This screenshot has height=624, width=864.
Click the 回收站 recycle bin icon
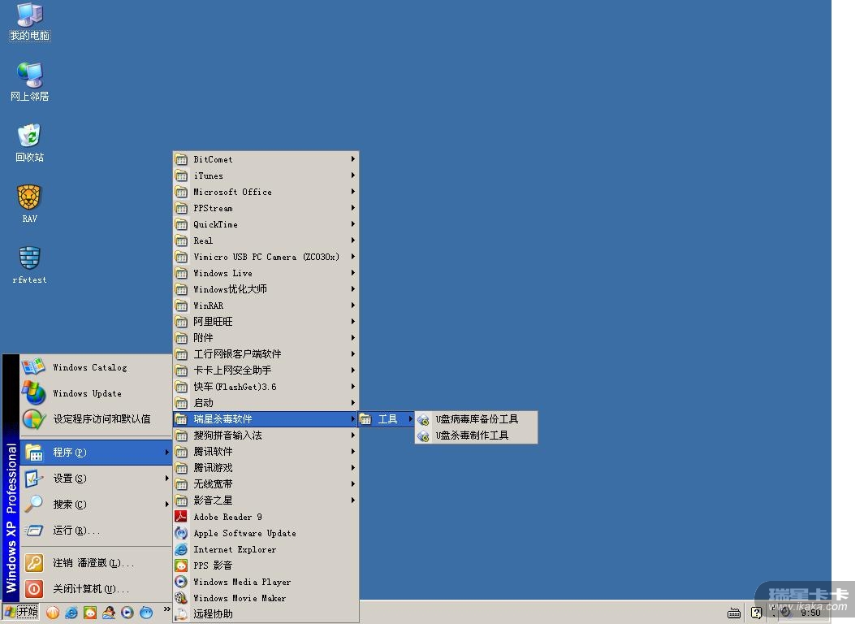click(x=30, y=143)
